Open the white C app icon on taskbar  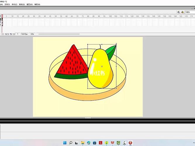pos(124,143)
